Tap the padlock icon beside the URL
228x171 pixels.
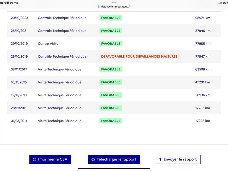click(99, 7)
